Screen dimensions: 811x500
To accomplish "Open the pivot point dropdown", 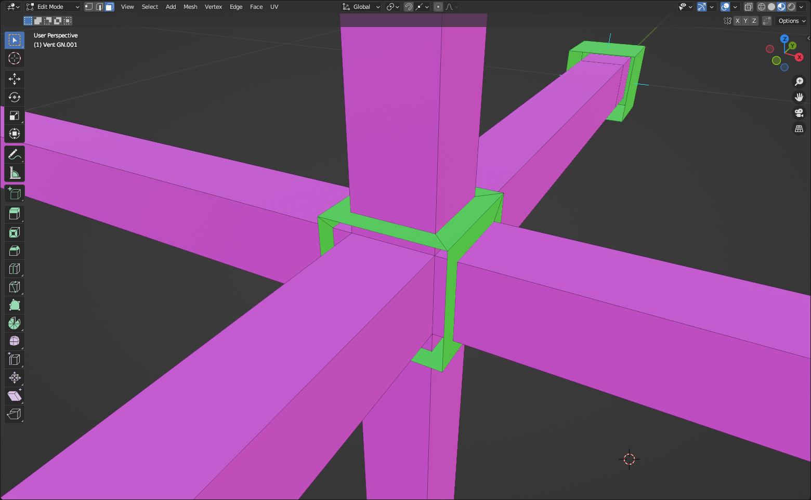I will coord(393,7).
